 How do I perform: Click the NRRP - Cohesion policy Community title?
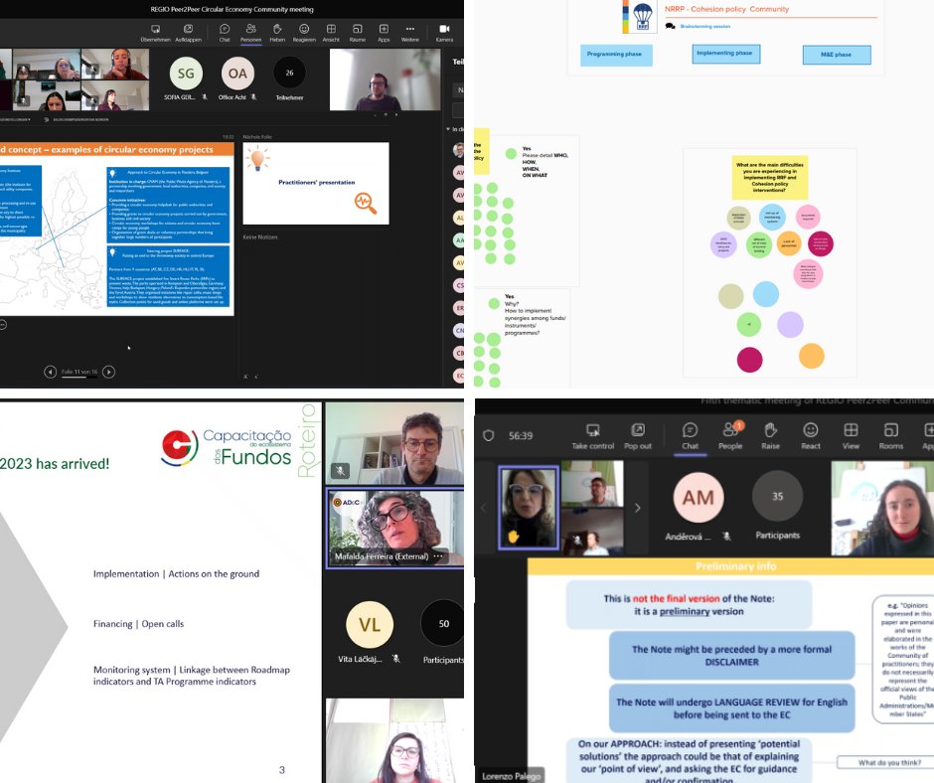point(726,9)
